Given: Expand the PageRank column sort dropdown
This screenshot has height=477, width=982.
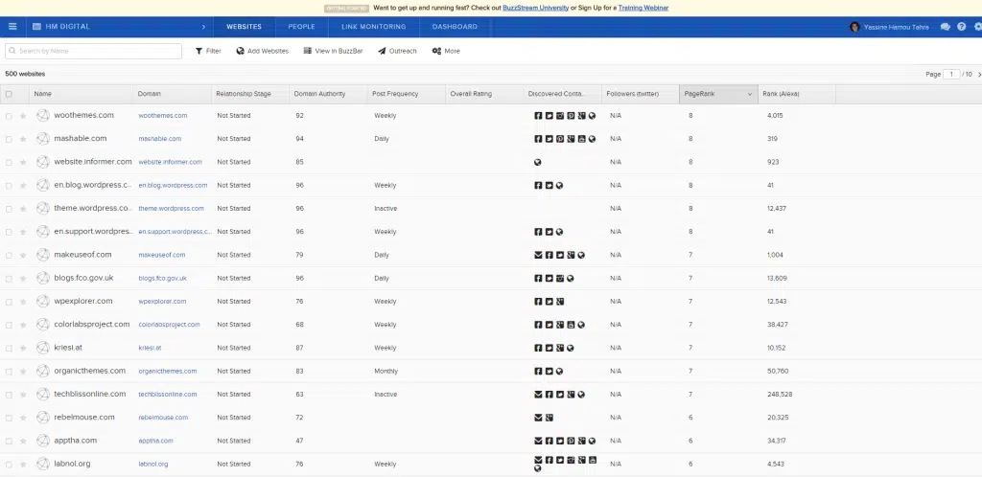Looking at the screenshot, I should (x=749, y=94).
